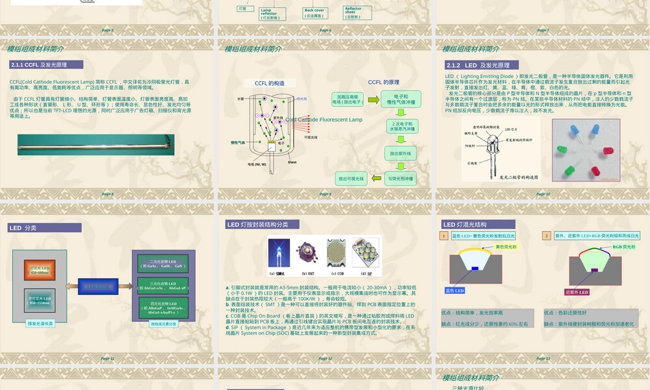This screenshot has height=390, width=650.
Task: Click the numbered box '2' on Page 13
Action: click(x=547, y=236)
